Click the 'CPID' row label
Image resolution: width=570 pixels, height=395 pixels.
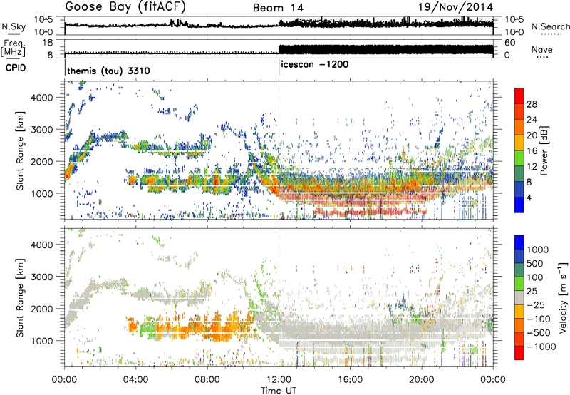(16, 68)
